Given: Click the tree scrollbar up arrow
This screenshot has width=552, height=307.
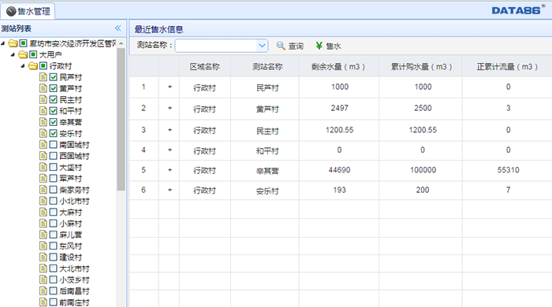Looking at the screenshot, I should click(x=121, y=43).
